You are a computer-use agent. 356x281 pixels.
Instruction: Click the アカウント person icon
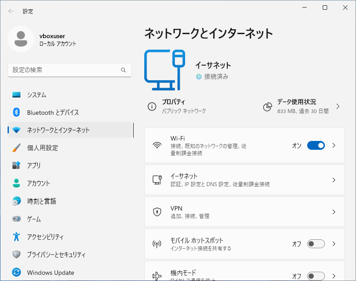coord(16,183)
